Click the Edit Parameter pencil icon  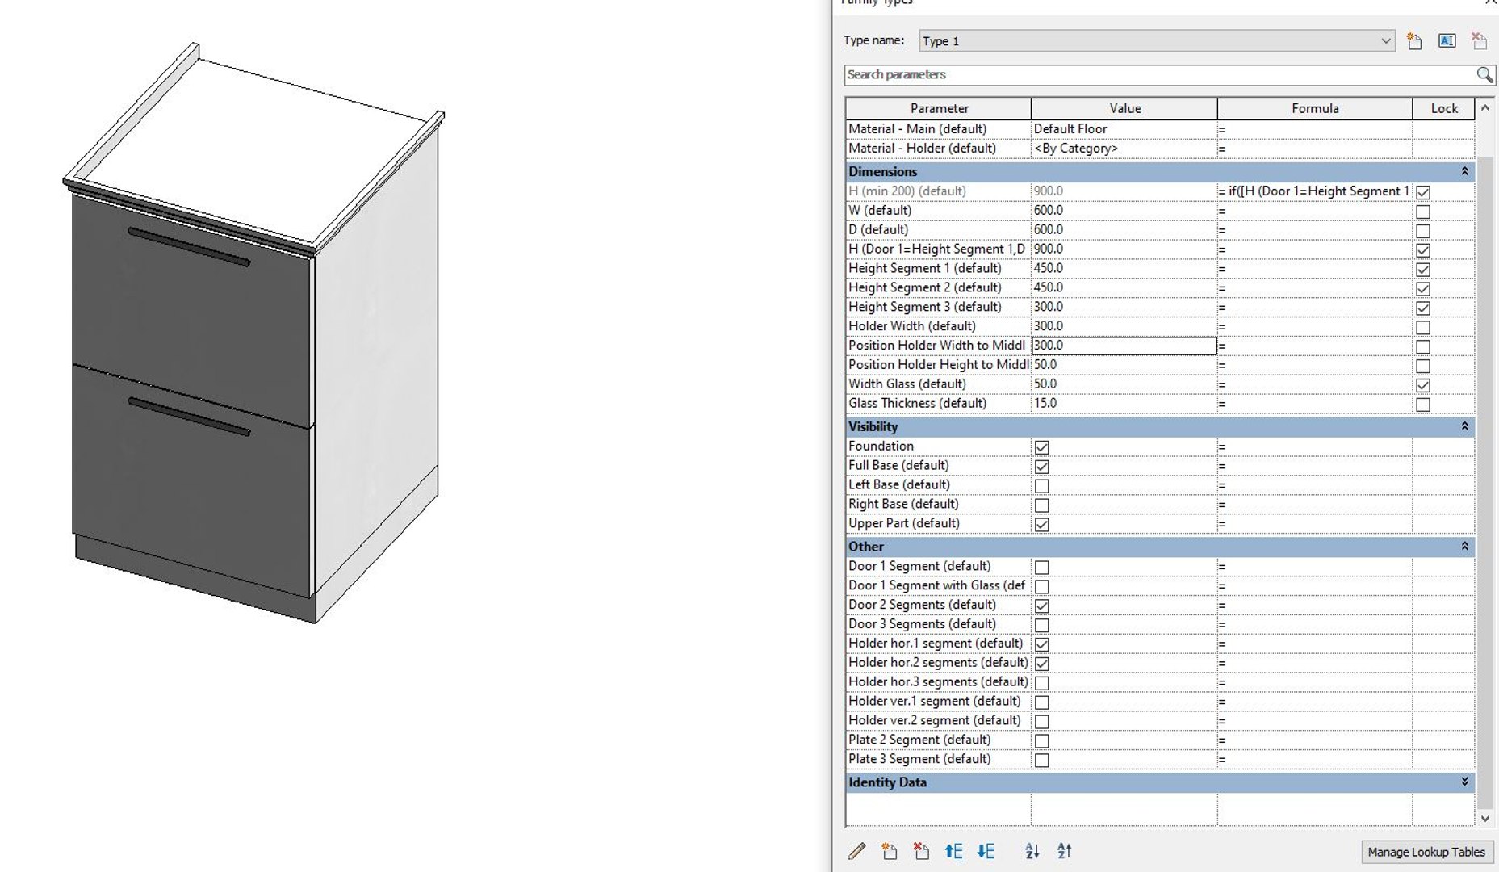(857, 851)
